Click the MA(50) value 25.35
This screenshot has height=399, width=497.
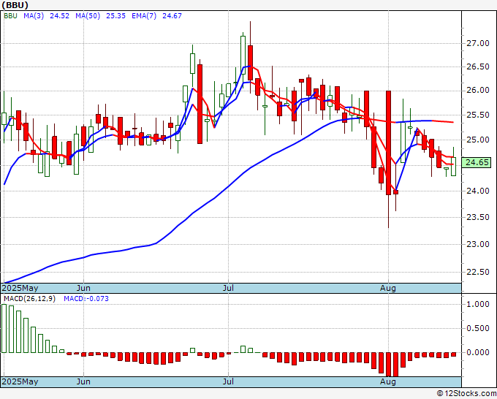pos(115,16)
